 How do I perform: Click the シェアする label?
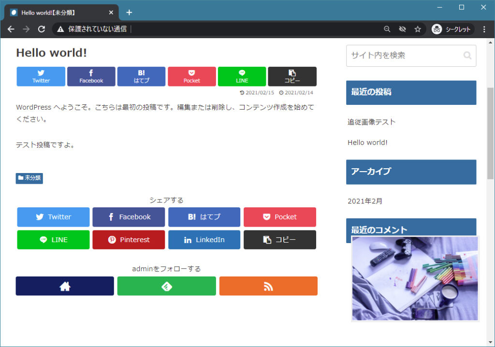[x=166, y=200]
